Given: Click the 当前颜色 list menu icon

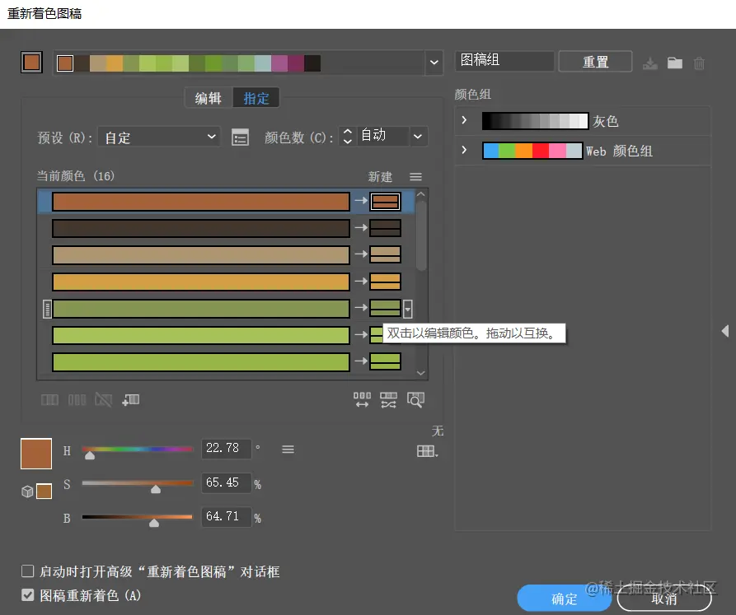Looking at the screenshot, I should [x=415, y=177].
